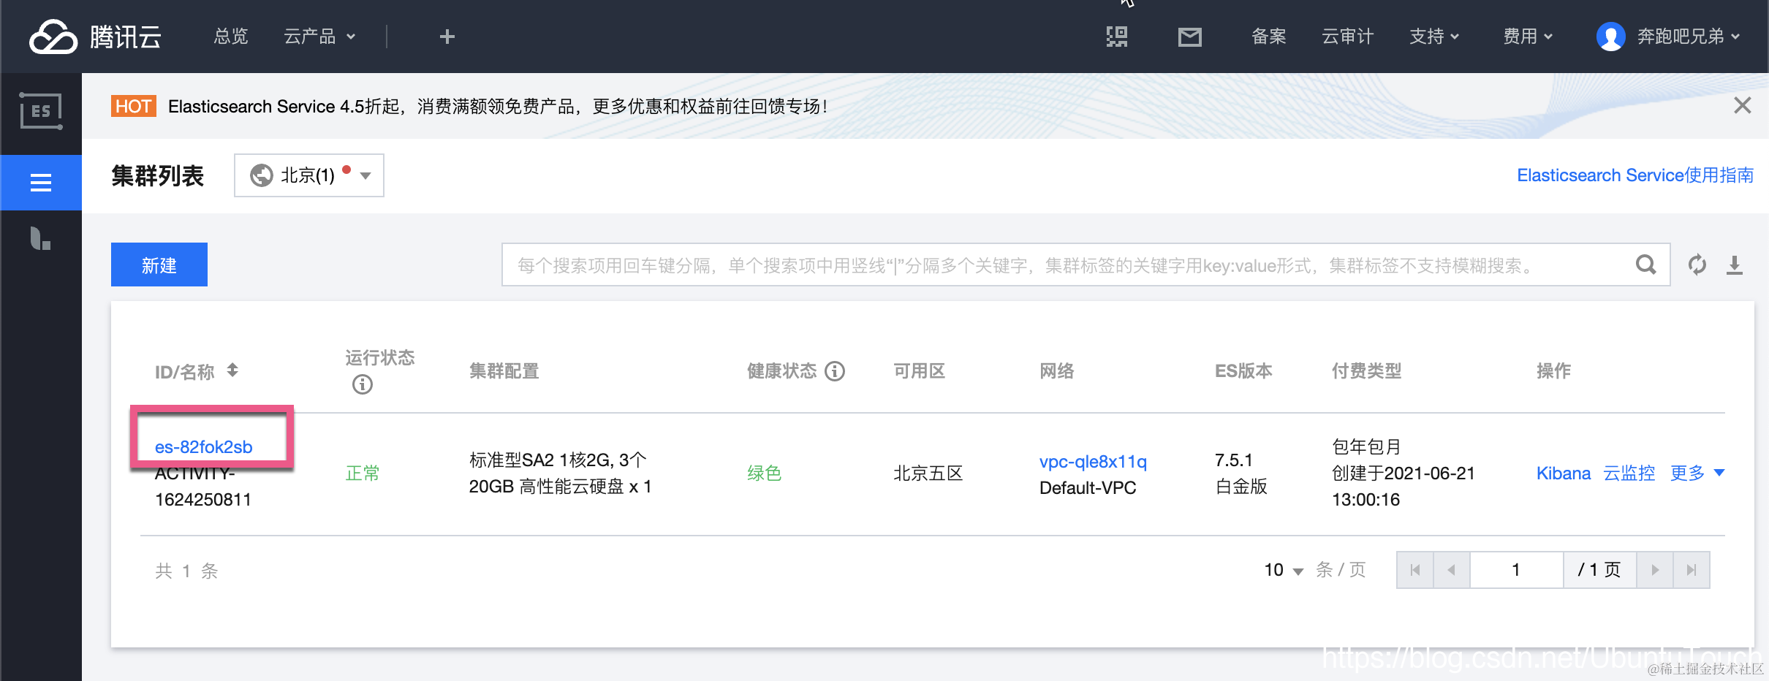The width and height of the screenshot is (1769, 681).
Task: Open Kibana for the cluster
Action: [1564, 473]
